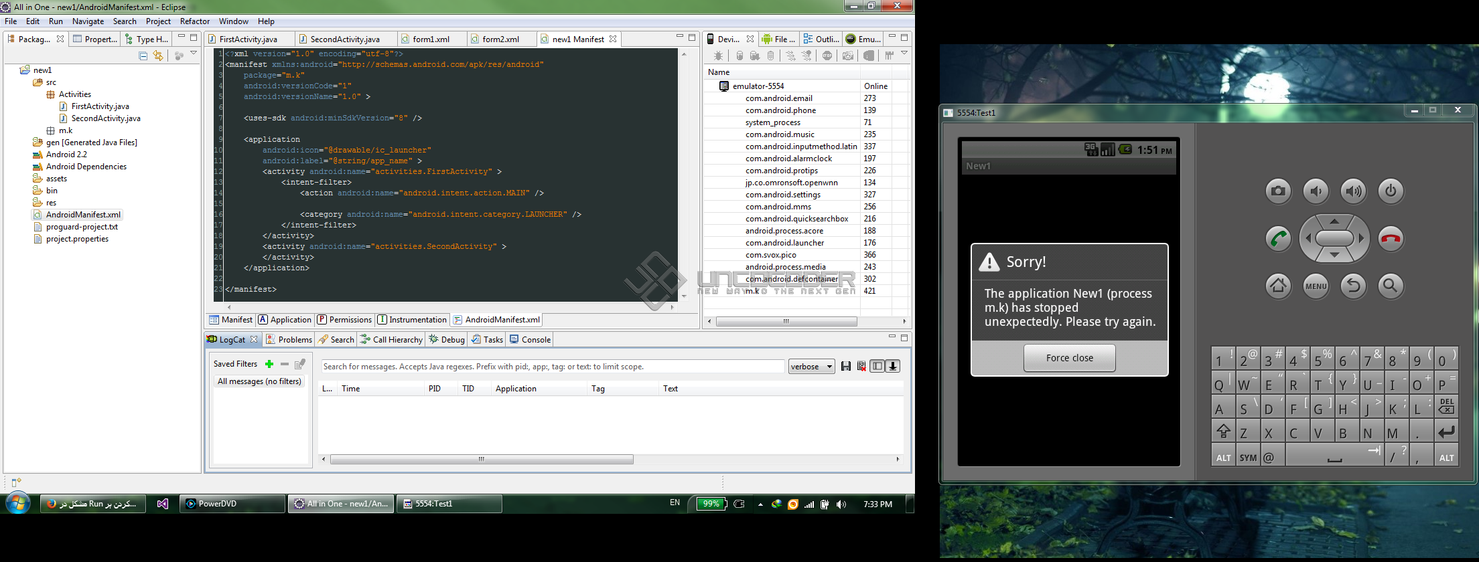Edit the selected LogCat filter

click(300, 364)
